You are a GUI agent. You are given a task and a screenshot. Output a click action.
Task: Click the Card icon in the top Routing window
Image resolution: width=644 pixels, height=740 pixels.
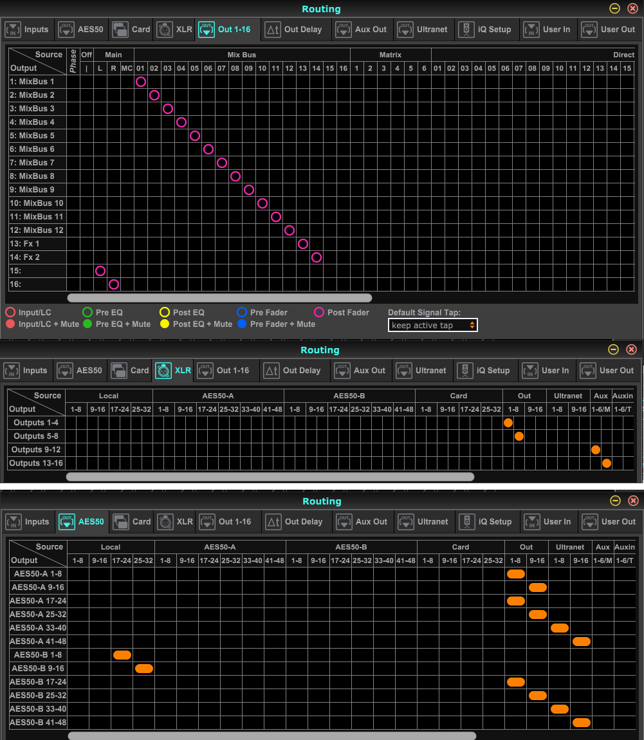pyautogui.click(x=120, y=30)
